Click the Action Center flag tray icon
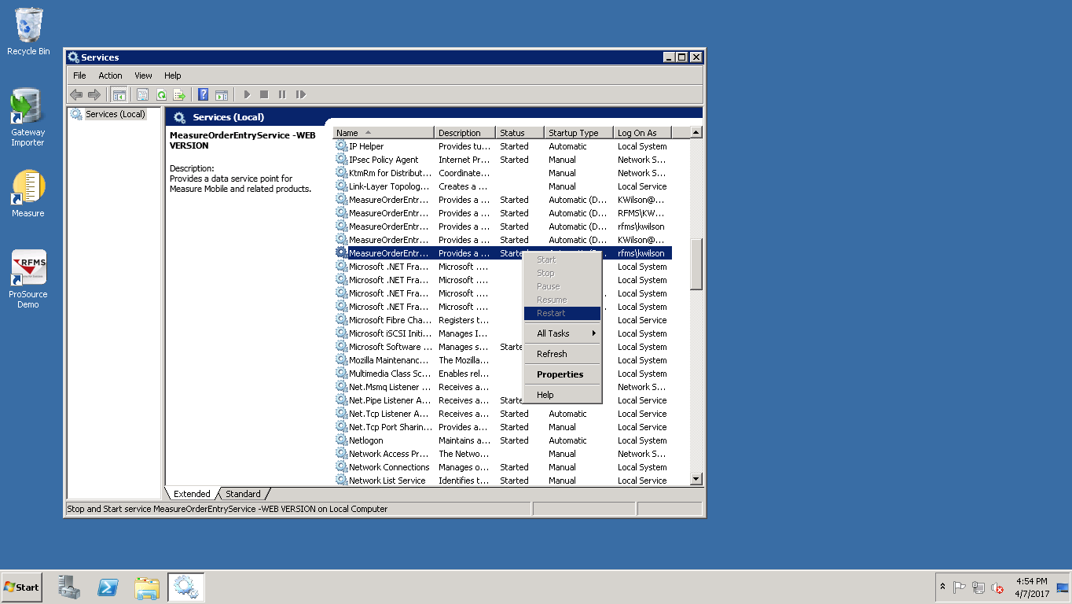The image size is (1072, 604). tap(960, 587)
